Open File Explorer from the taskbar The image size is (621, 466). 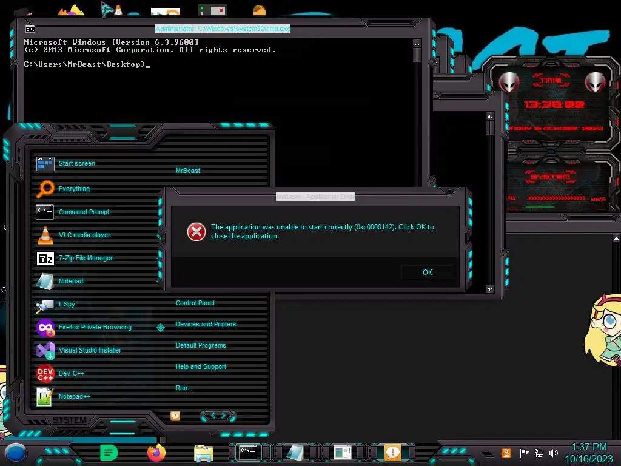pos(204,453)
